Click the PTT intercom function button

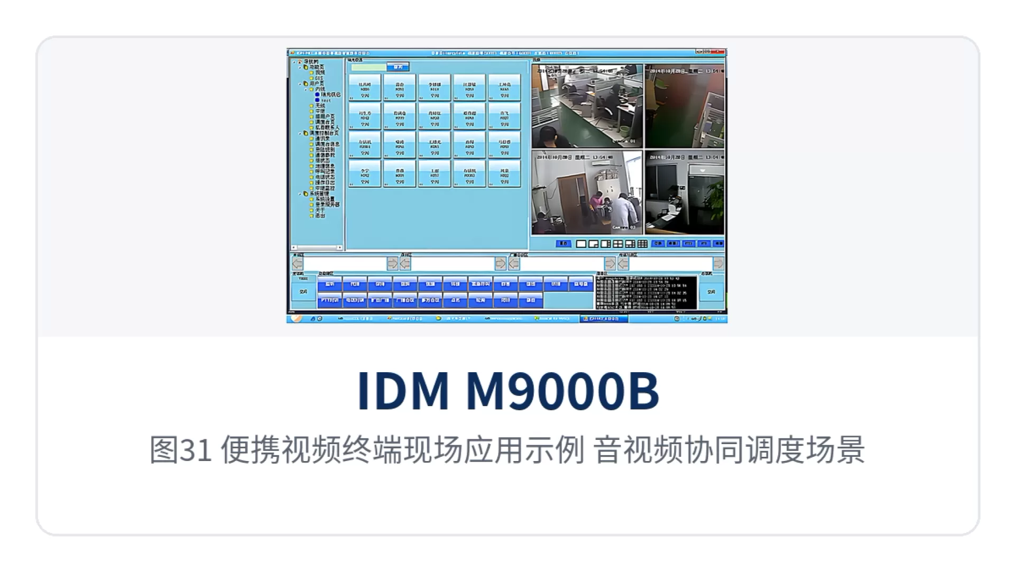click(x=329, y=300)
